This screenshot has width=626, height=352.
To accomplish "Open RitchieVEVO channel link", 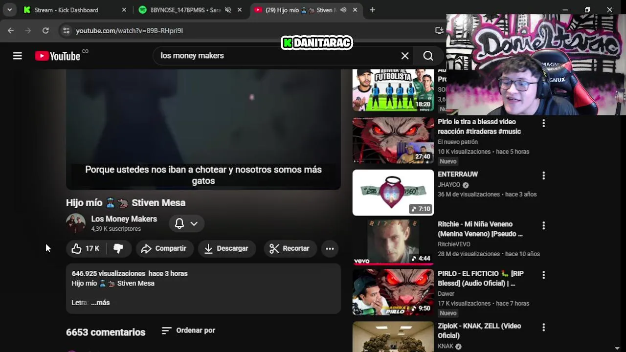I will 454,244.
